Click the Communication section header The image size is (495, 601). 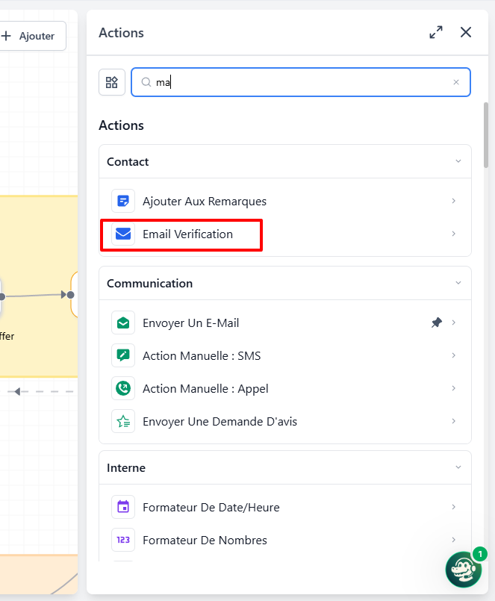pos(285,283)
